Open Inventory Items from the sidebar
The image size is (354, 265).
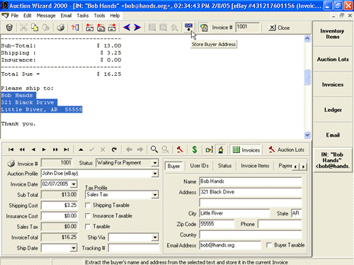tap(333, 34)
